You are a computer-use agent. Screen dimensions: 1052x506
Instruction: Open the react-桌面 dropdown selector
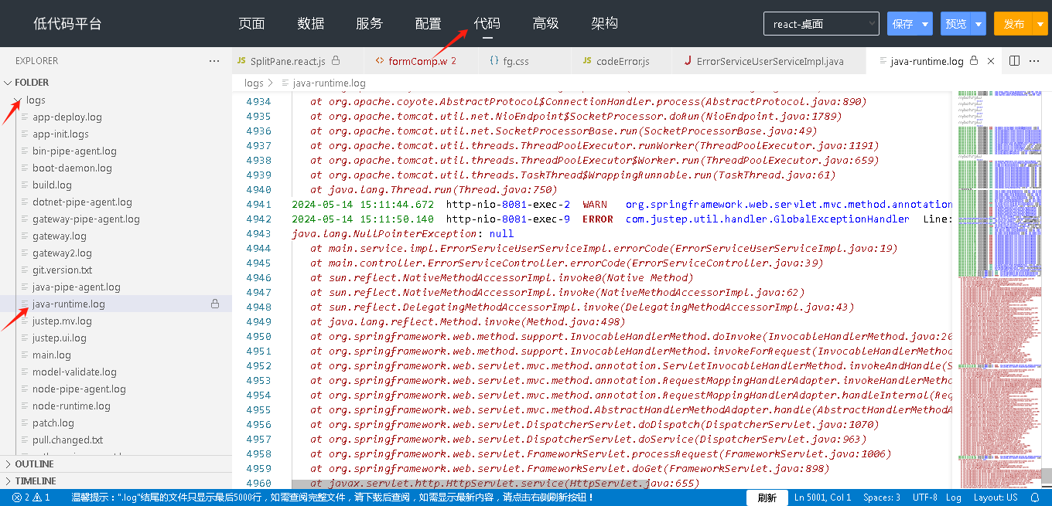821,24
